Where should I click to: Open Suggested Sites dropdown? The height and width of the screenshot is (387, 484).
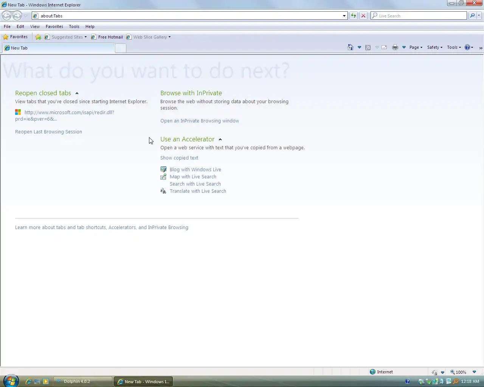[66, 37]
